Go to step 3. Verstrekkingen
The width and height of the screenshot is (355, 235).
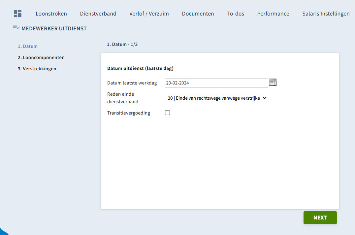tap(37, 69)
